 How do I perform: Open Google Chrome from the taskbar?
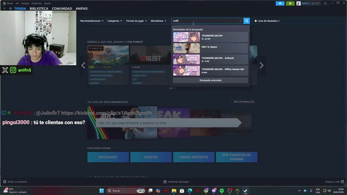(206, 191)
